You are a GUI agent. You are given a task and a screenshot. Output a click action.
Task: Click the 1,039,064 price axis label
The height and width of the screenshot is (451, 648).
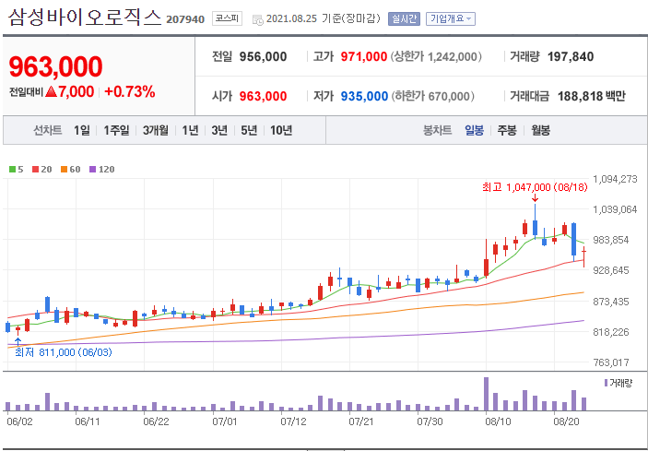(x=615, y=209)
